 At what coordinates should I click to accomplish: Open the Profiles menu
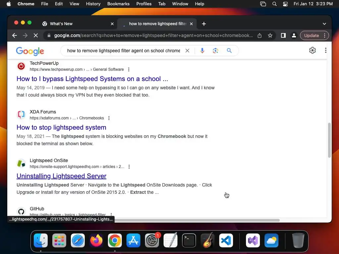pos(144,4)
